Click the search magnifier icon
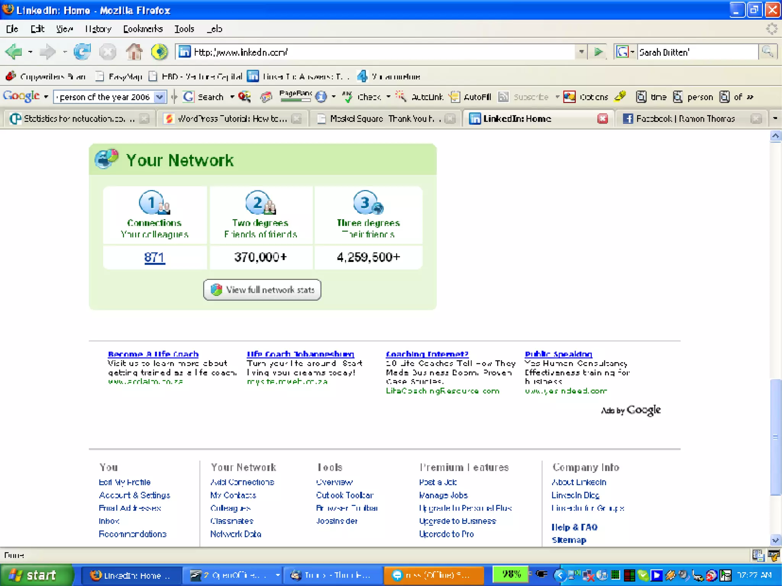The image size is (782, 586). point(767,52)
